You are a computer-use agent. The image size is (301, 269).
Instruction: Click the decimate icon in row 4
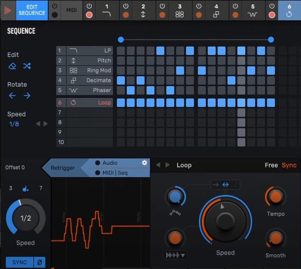(x=73, y=80)
